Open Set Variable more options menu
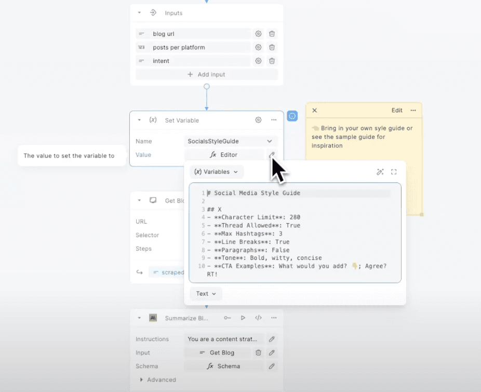Image resolution: width=481 pixels, height=392 pixels. [274, 120]
